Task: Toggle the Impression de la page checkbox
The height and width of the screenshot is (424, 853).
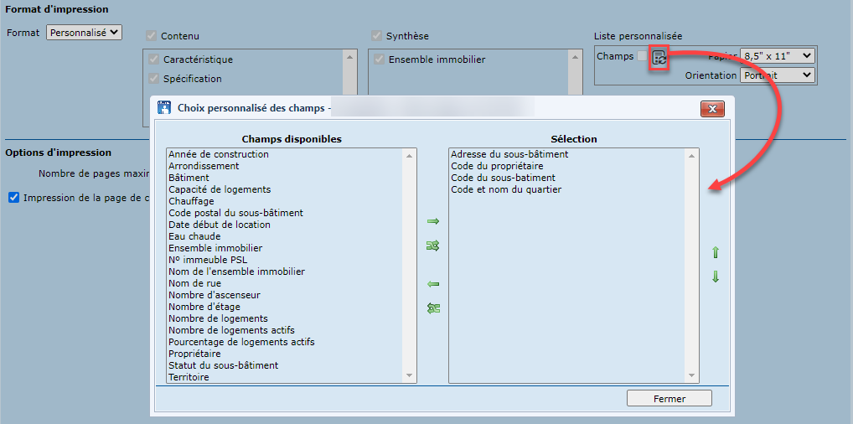Action: pyautogui.click(x=13, y=198)
